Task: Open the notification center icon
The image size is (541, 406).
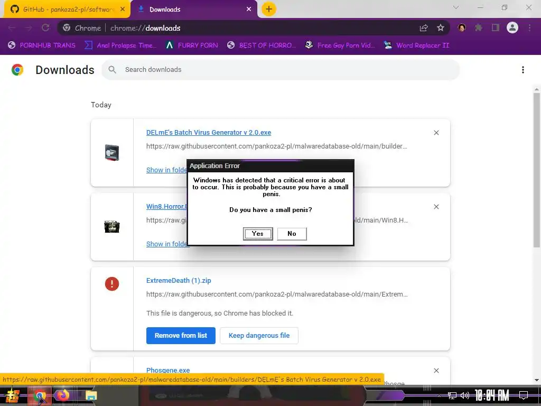Action: point(523,395)
